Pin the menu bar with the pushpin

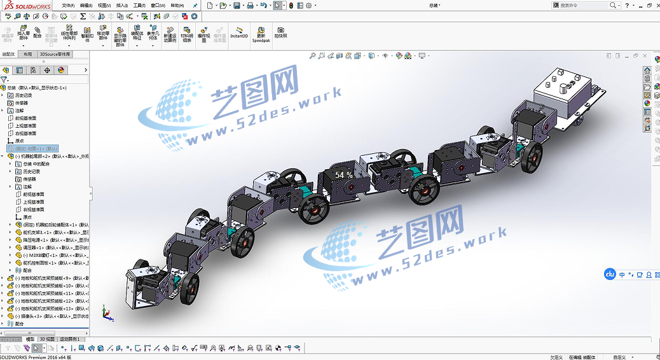[x=195, y=6]
